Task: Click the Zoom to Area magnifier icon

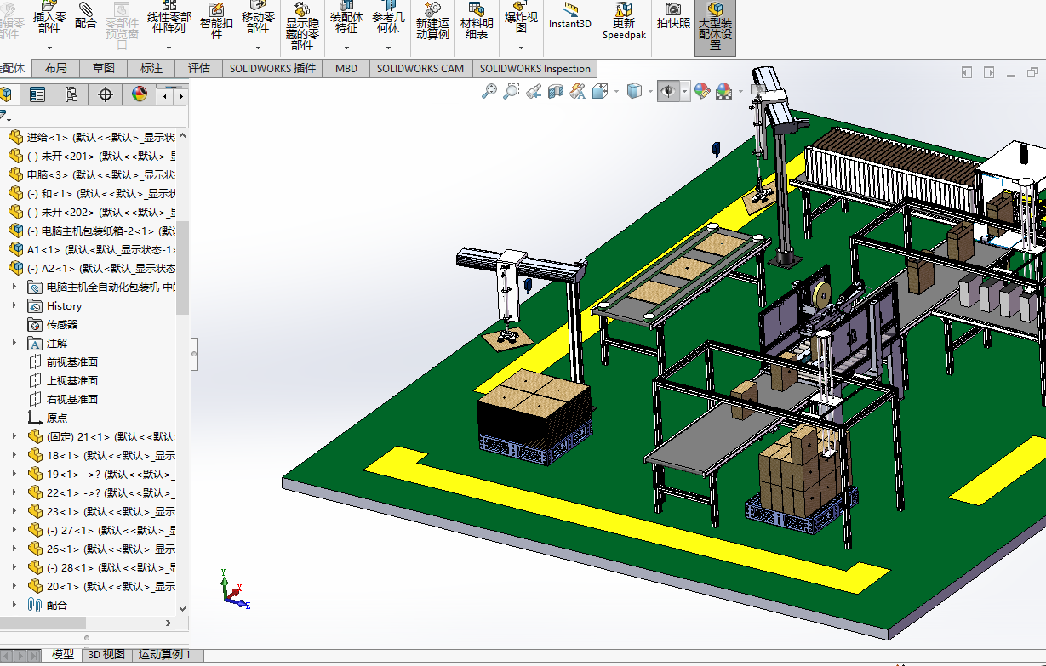Action: 512,91
